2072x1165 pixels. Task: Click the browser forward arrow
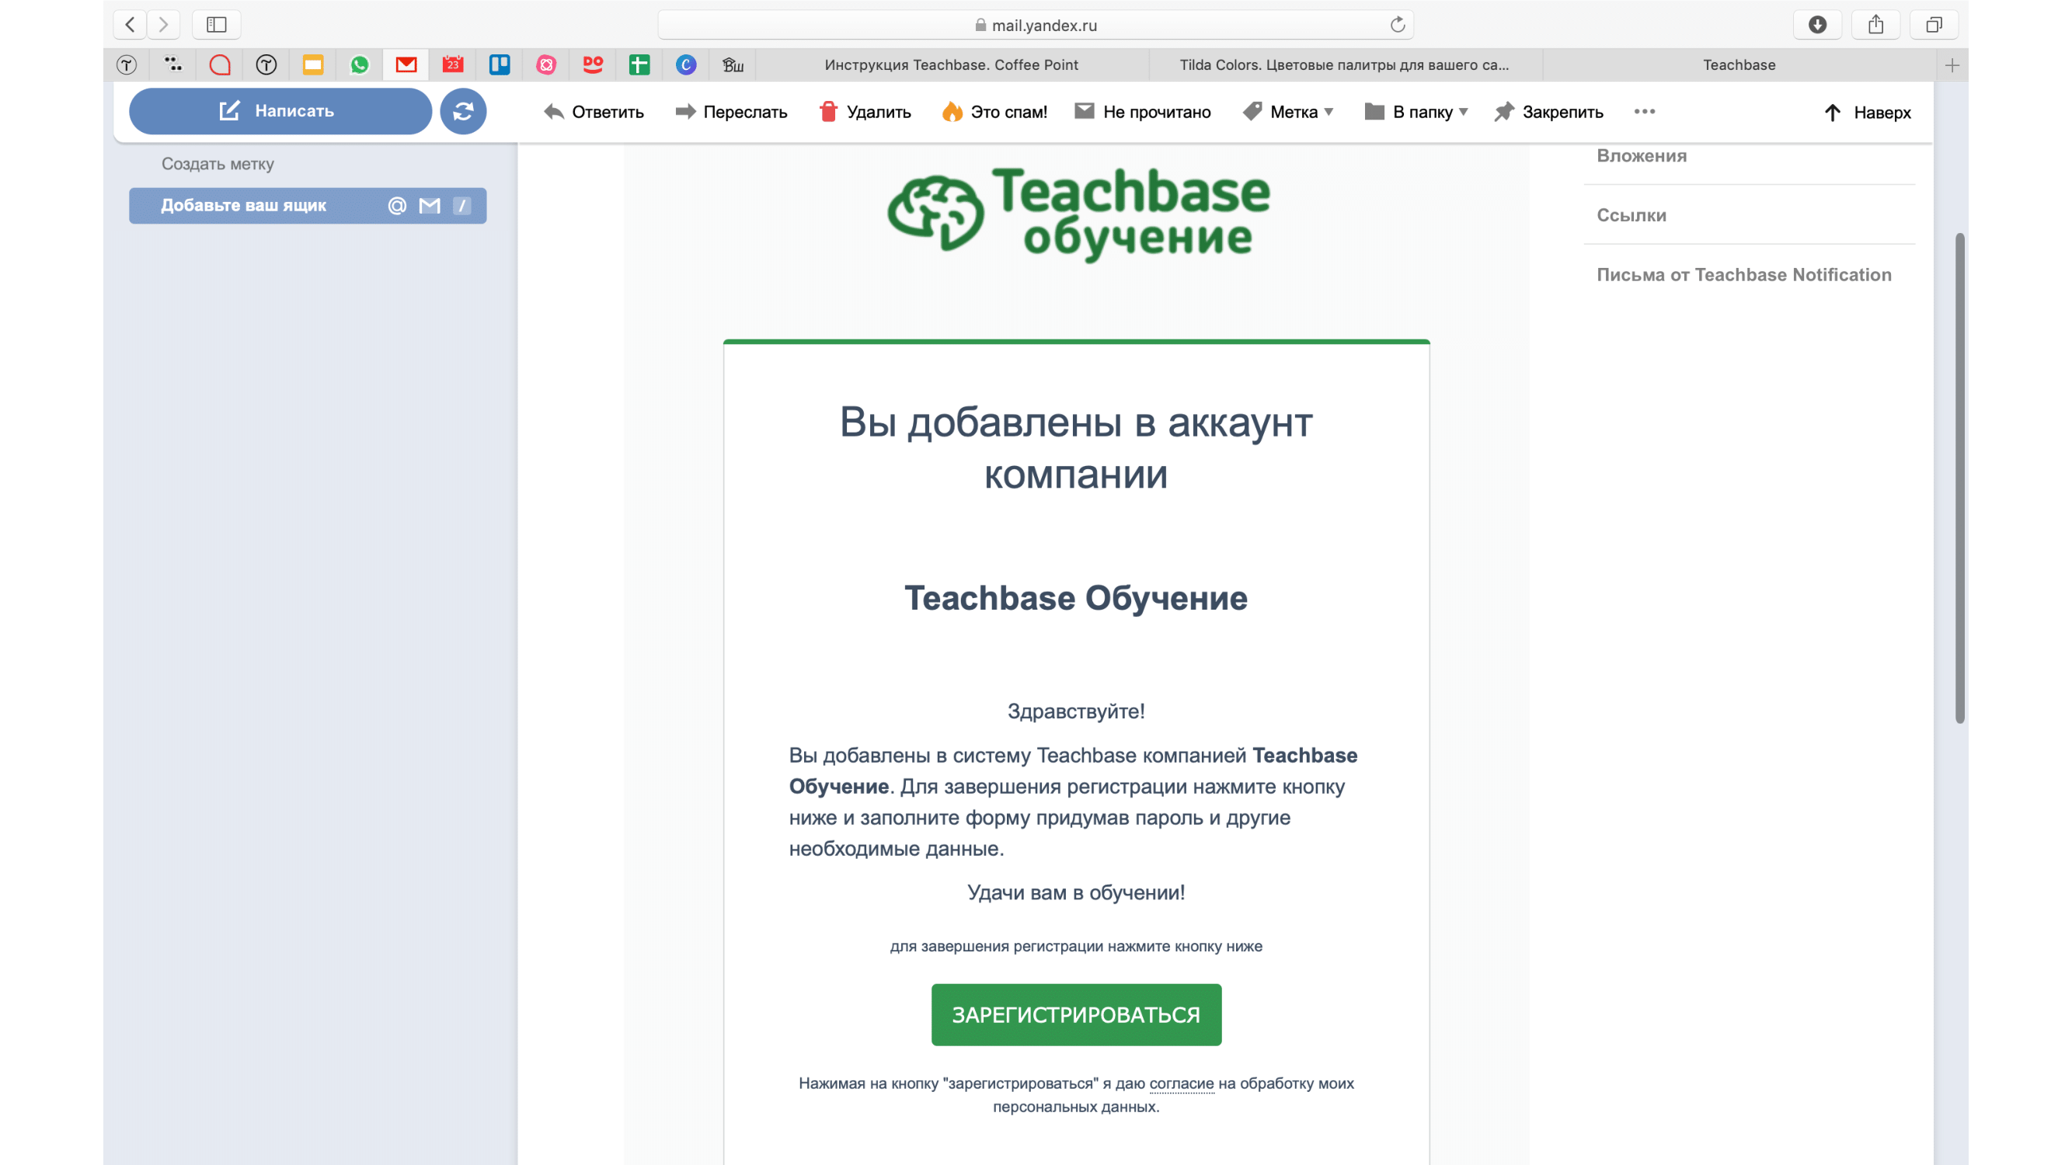[163, 24]
